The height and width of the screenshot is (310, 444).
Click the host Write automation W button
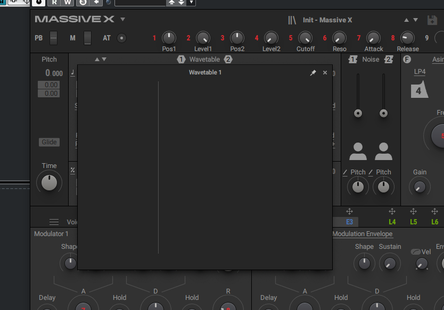point(68,3)
